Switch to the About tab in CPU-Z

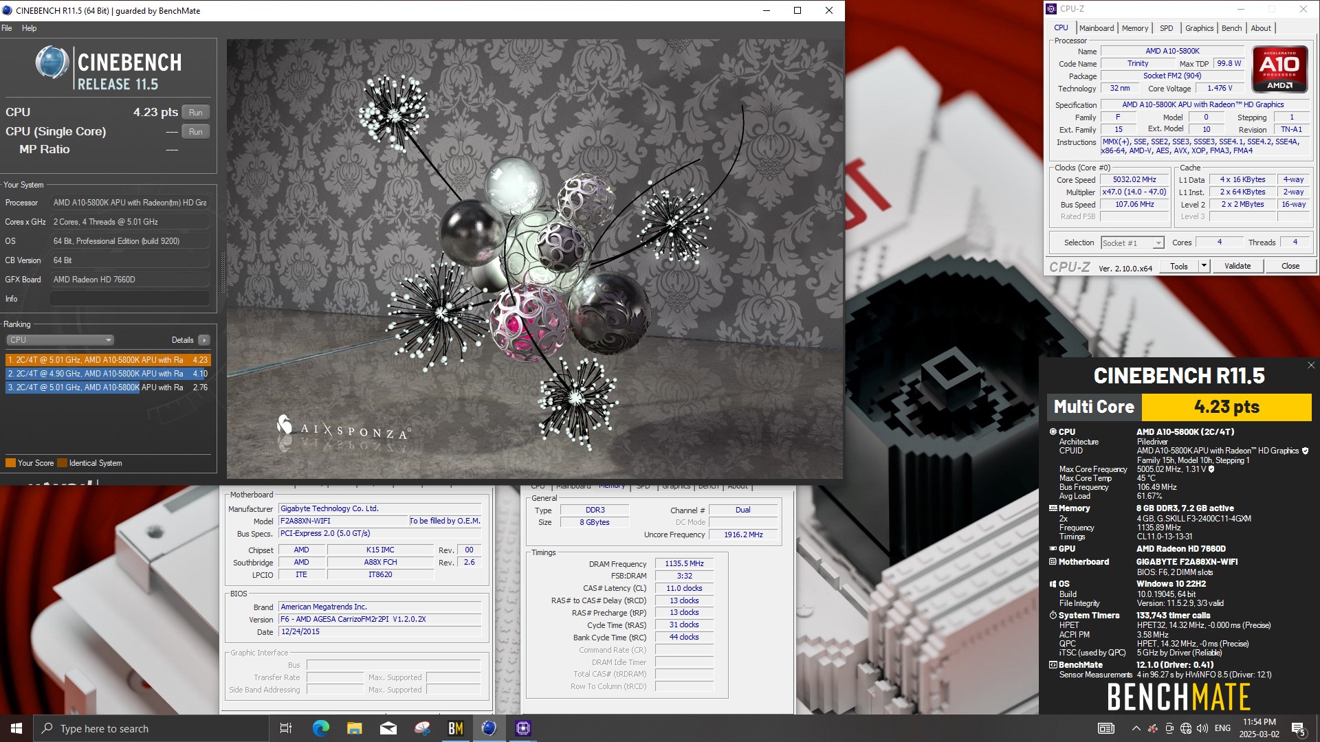pyautogui.click(x=1261, y=28)
